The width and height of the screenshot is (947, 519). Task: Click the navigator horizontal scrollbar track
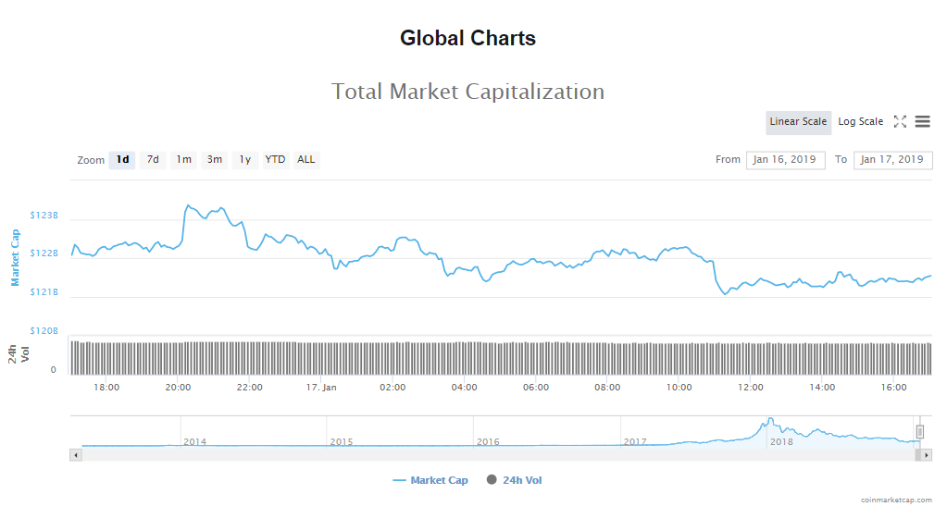click(463, 455)
